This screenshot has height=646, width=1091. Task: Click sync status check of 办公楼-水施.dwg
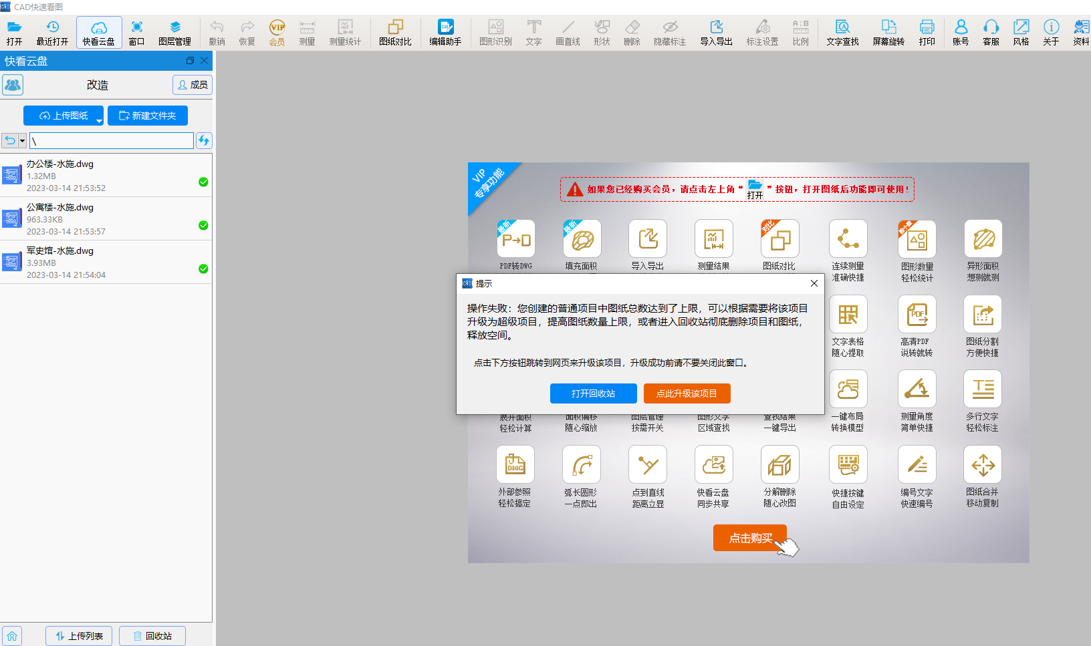pyautogui.click(x=203, y=182)
